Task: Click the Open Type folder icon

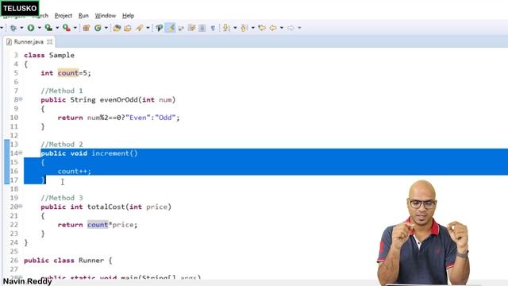Action: click(x=117, y=28)
